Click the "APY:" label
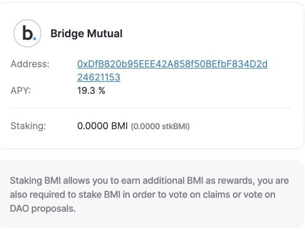The height and width of the screenshot is (231, 305). (x=21, y=91)
